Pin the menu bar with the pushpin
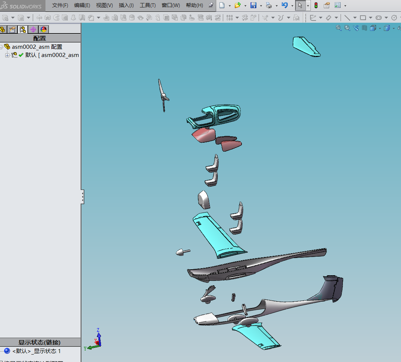The image size is (401, 362). point(211,5)
